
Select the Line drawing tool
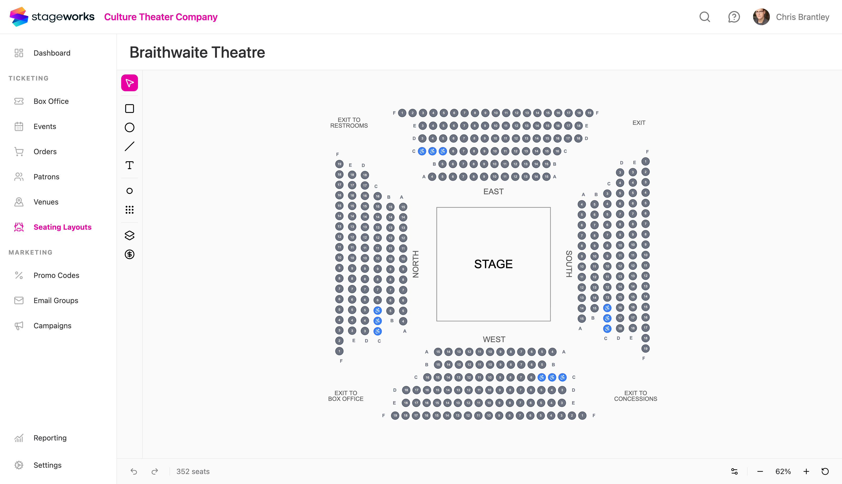point(129,146)
